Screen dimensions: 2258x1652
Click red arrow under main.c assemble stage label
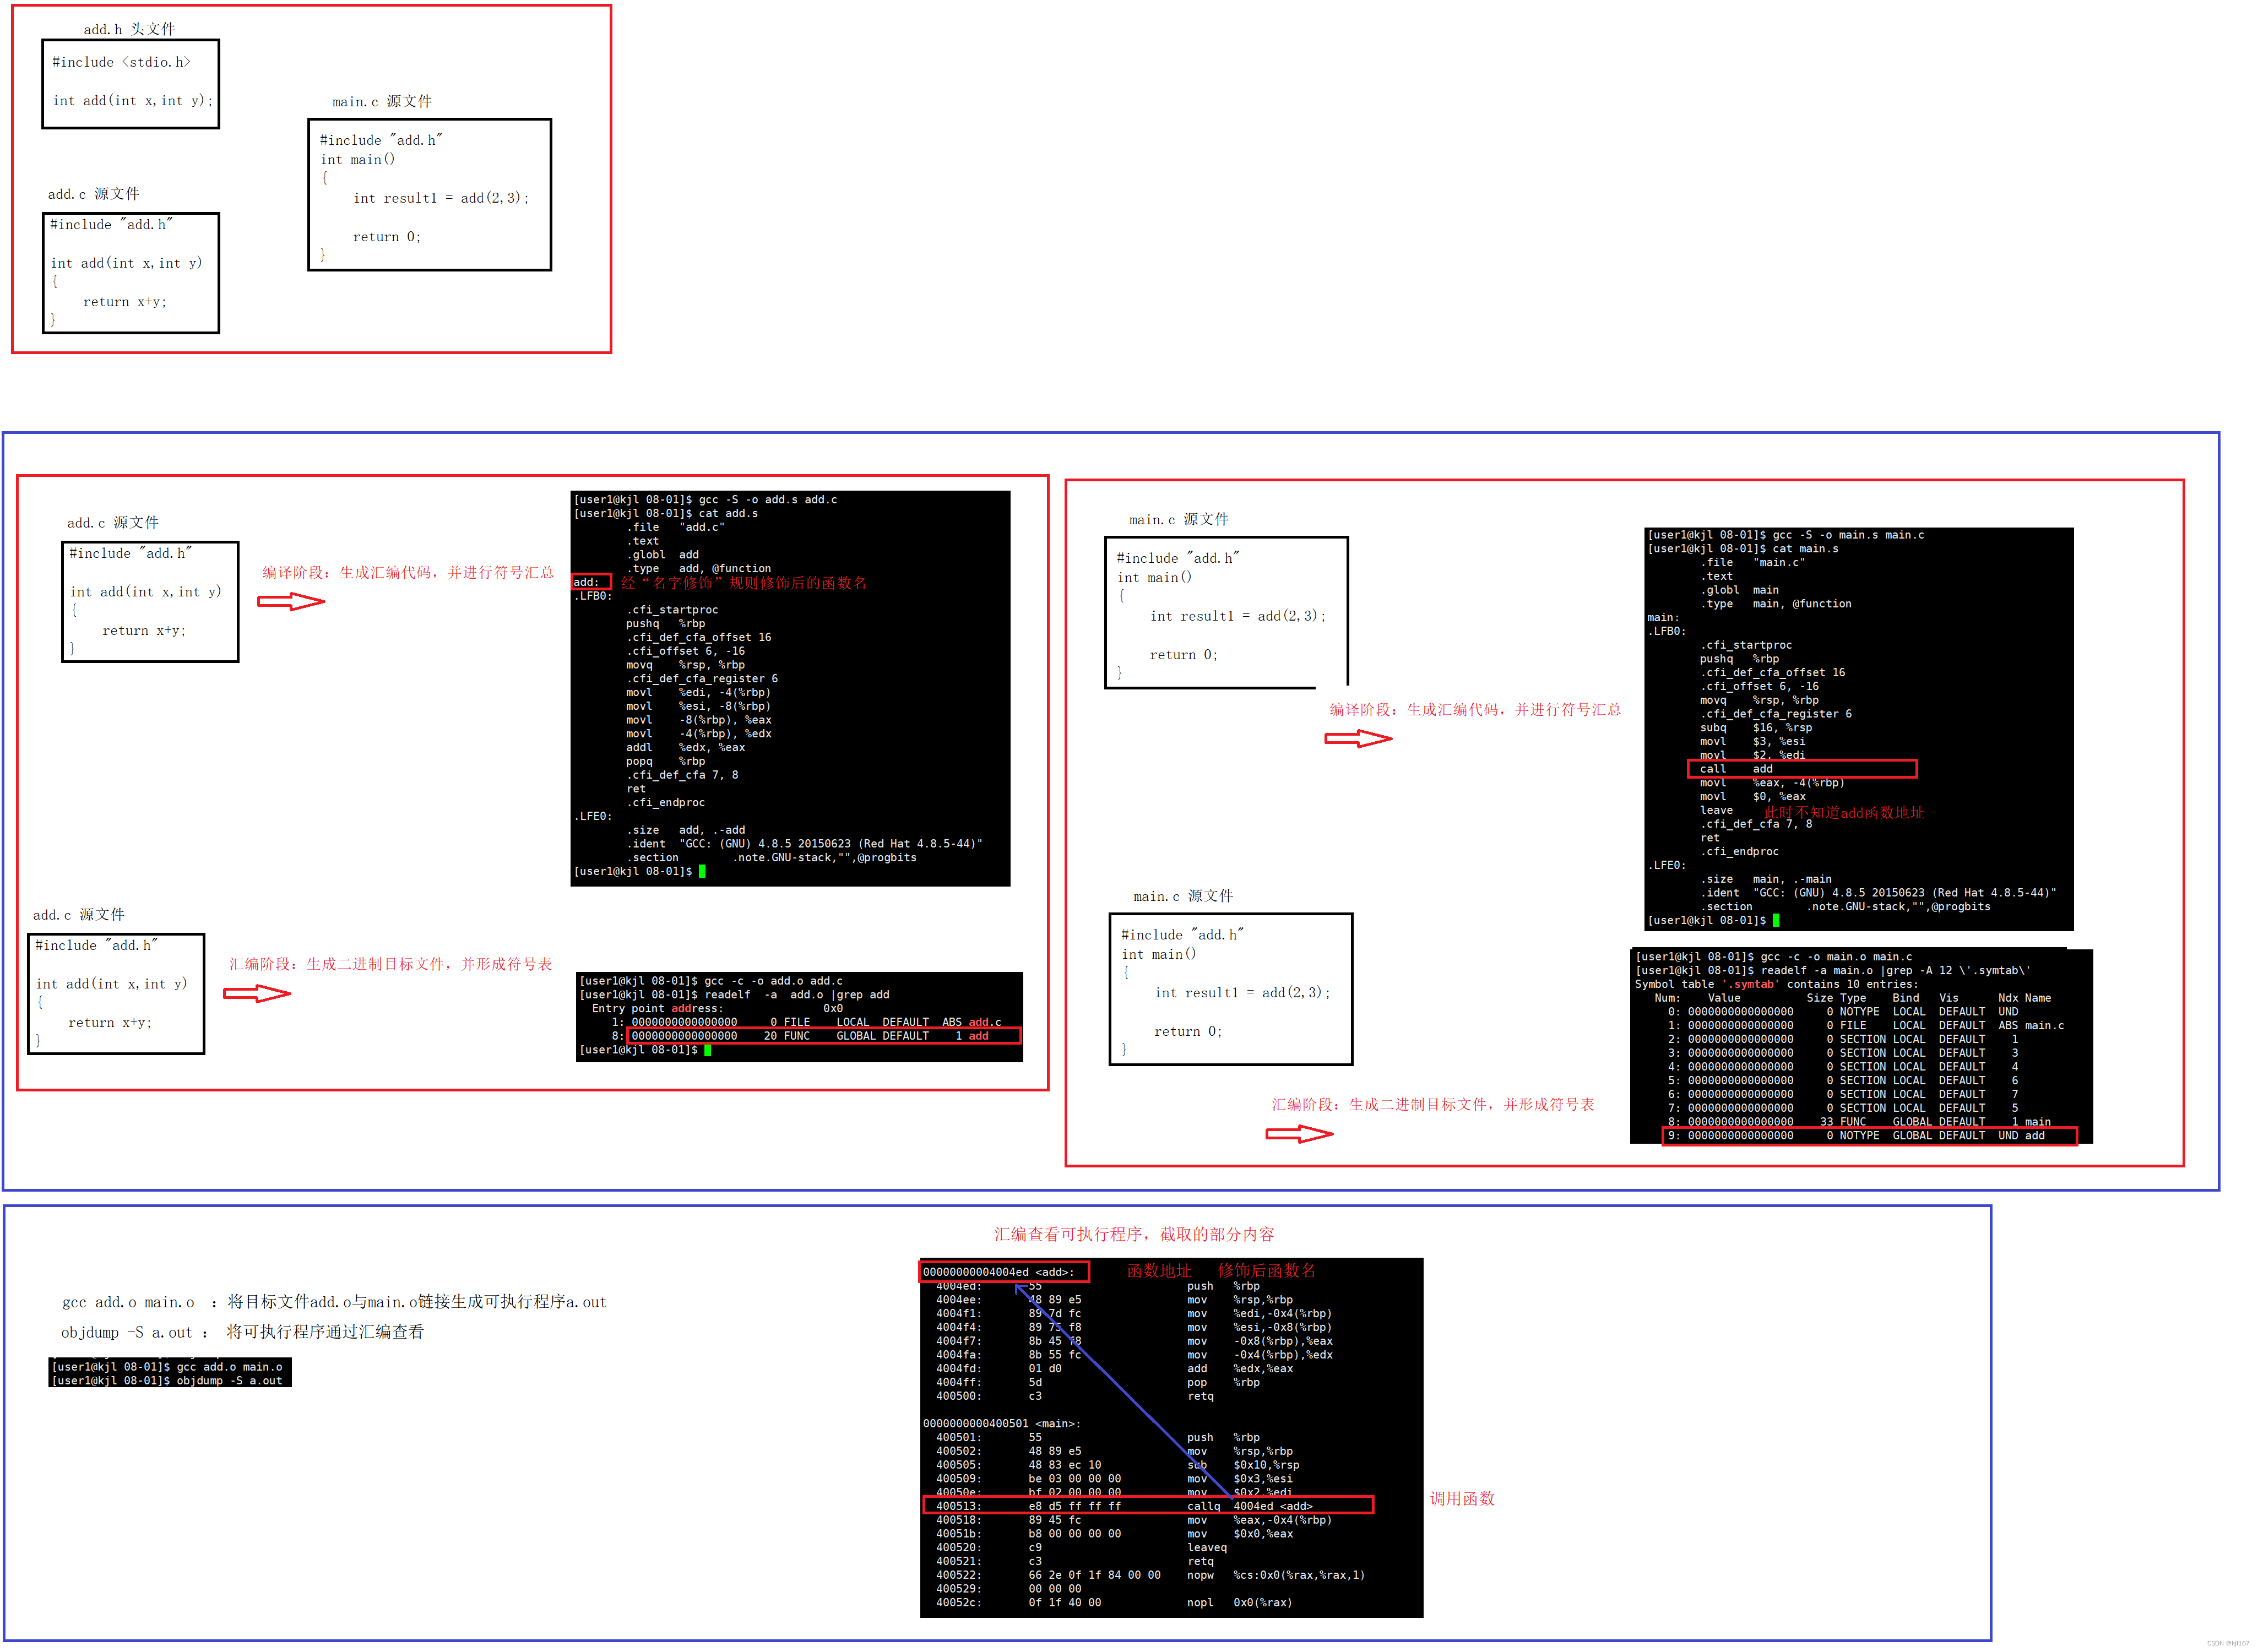coord(1299,1133)
